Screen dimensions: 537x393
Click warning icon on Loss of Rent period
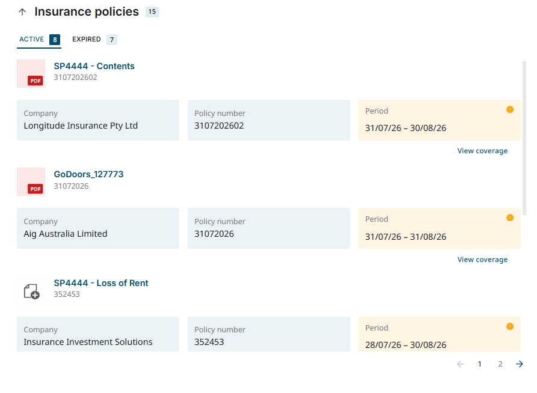click(510, 326)
